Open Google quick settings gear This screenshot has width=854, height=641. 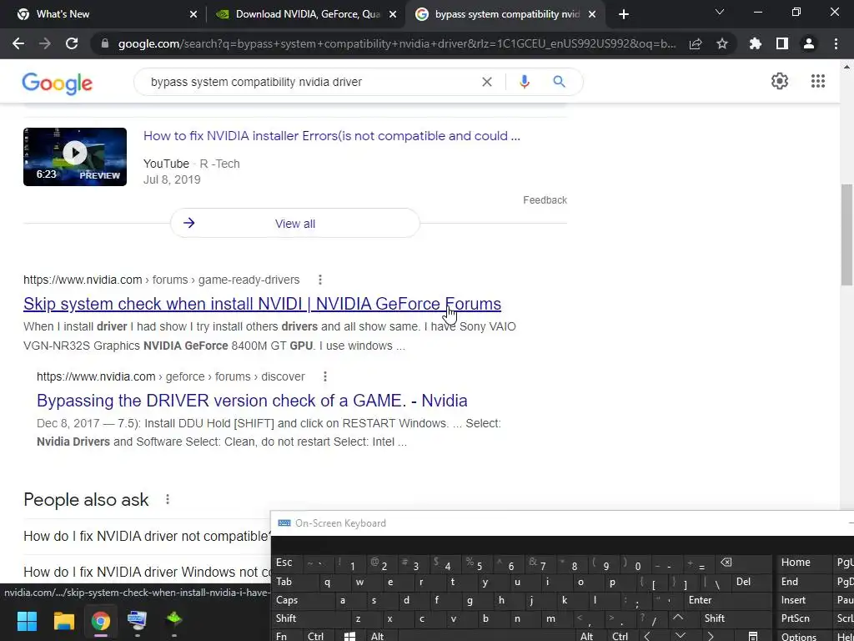[x=780, y=81]
